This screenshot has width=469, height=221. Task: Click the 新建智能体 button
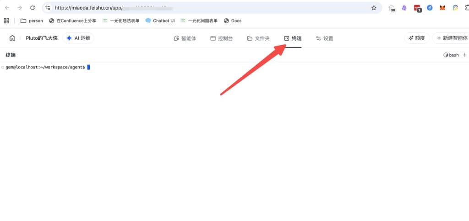[x=451, y=38]
